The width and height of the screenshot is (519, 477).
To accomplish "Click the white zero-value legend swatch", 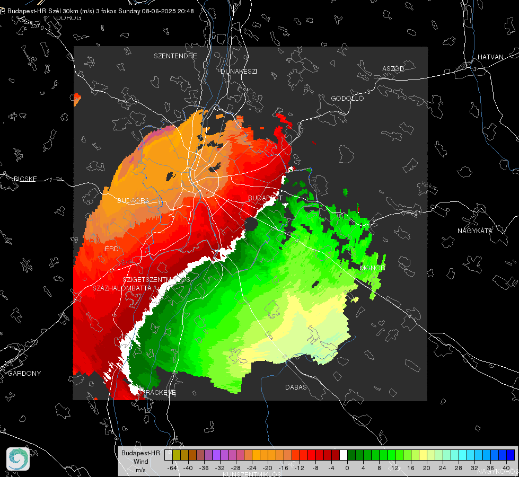I will (x=344, y=455).
